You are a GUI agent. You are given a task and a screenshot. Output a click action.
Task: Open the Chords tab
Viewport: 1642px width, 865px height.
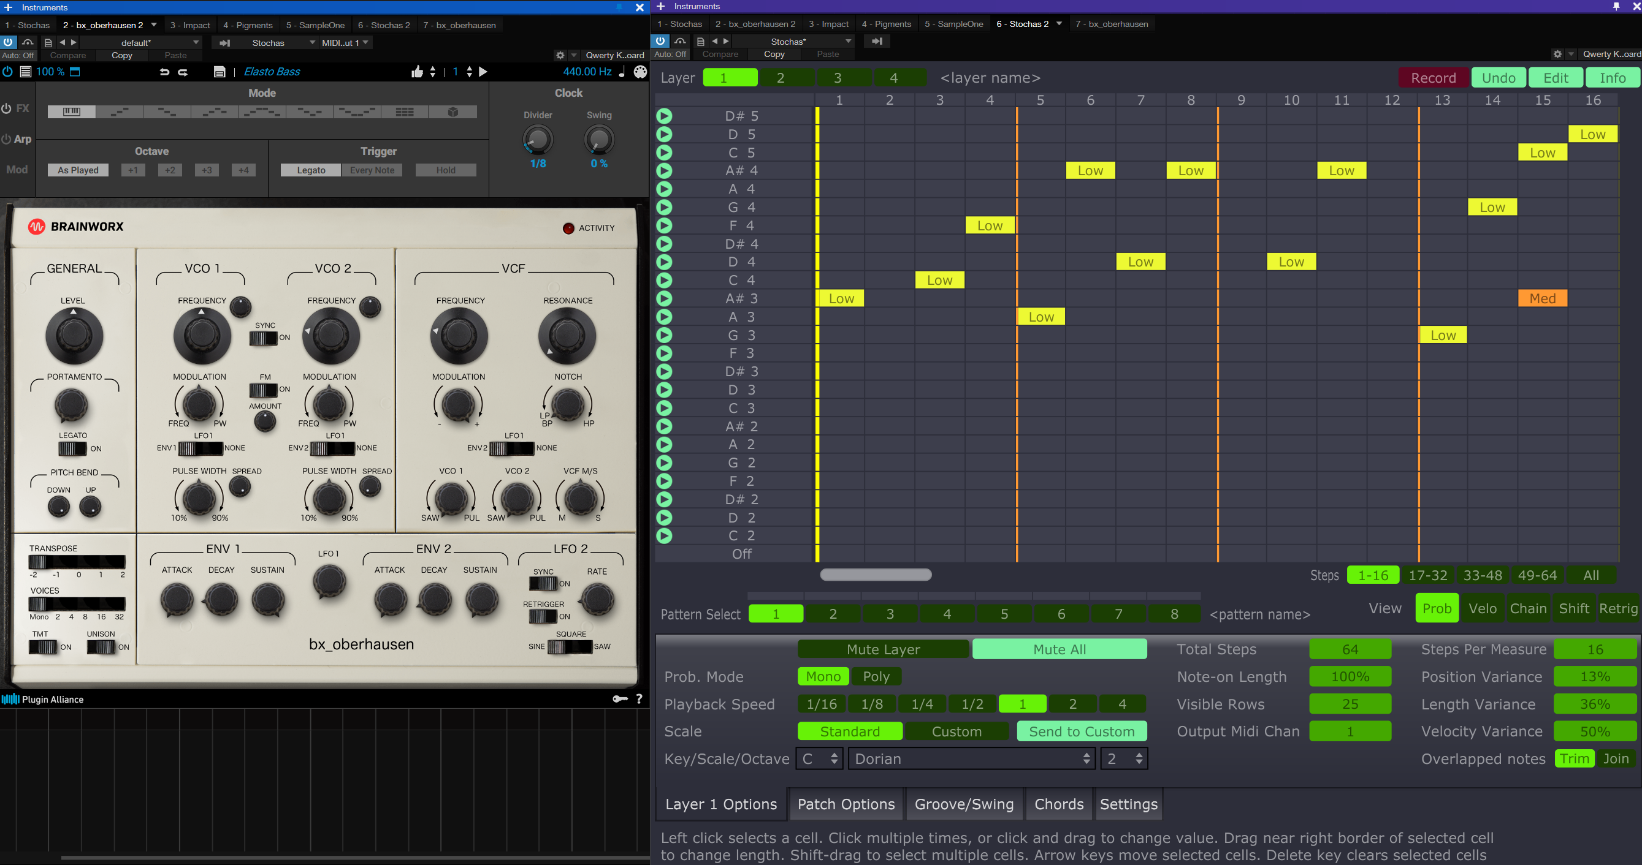click(x=1059, y=804)
